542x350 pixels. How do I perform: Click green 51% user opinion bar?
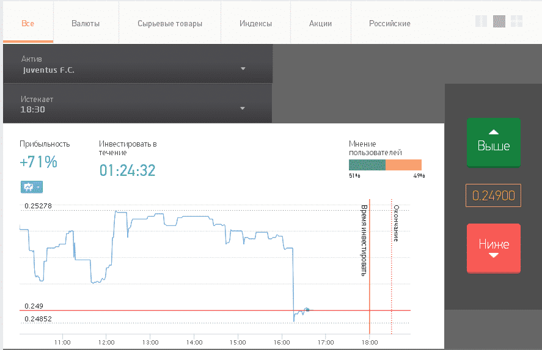[x=367, y=165]
